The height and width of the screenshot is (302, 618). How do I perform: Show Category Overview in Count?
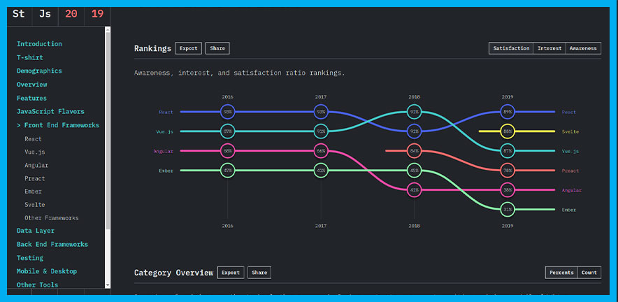click(x=589, y=273)
